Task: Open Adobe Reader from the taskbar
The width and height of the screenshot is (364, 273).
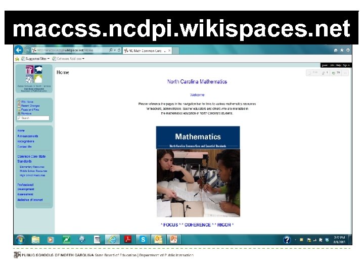Action: 128,239
